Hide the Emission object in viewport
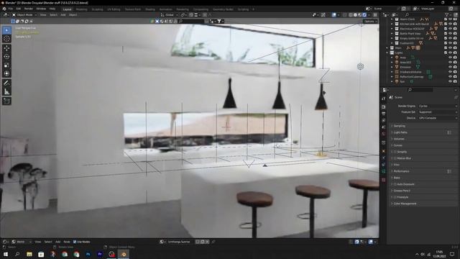 (x=450, y=67)
